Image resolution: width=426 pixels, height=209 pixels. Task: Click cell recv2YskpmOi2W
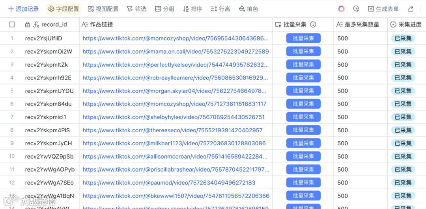tap(49, 52)
